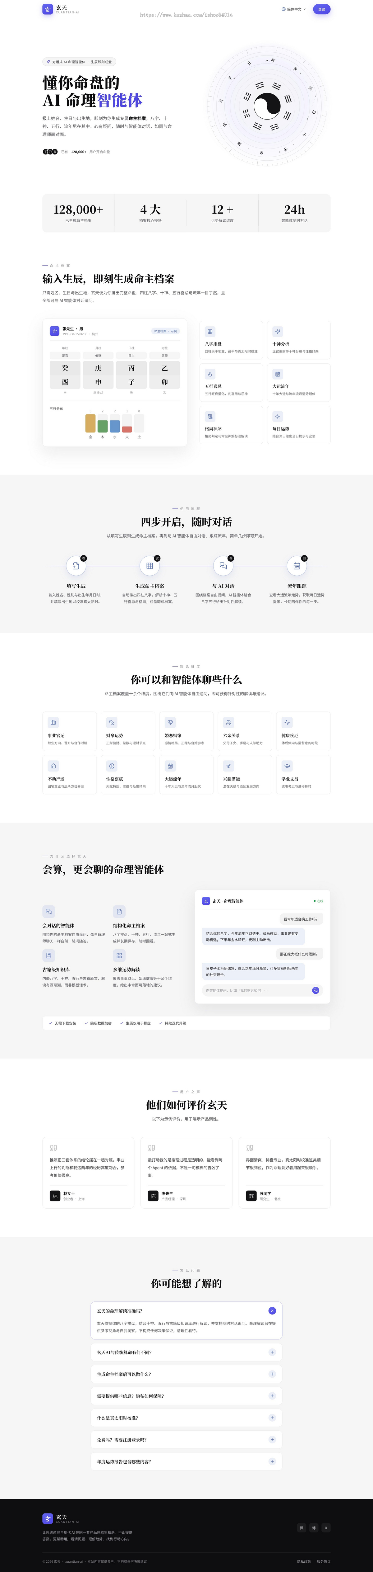Click the 结构化命主档案 document icon

pos(119,911)
